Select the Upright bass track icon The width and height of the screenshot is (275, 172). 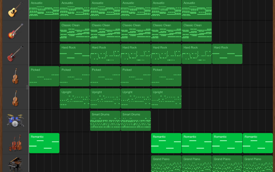click(15, 98)
